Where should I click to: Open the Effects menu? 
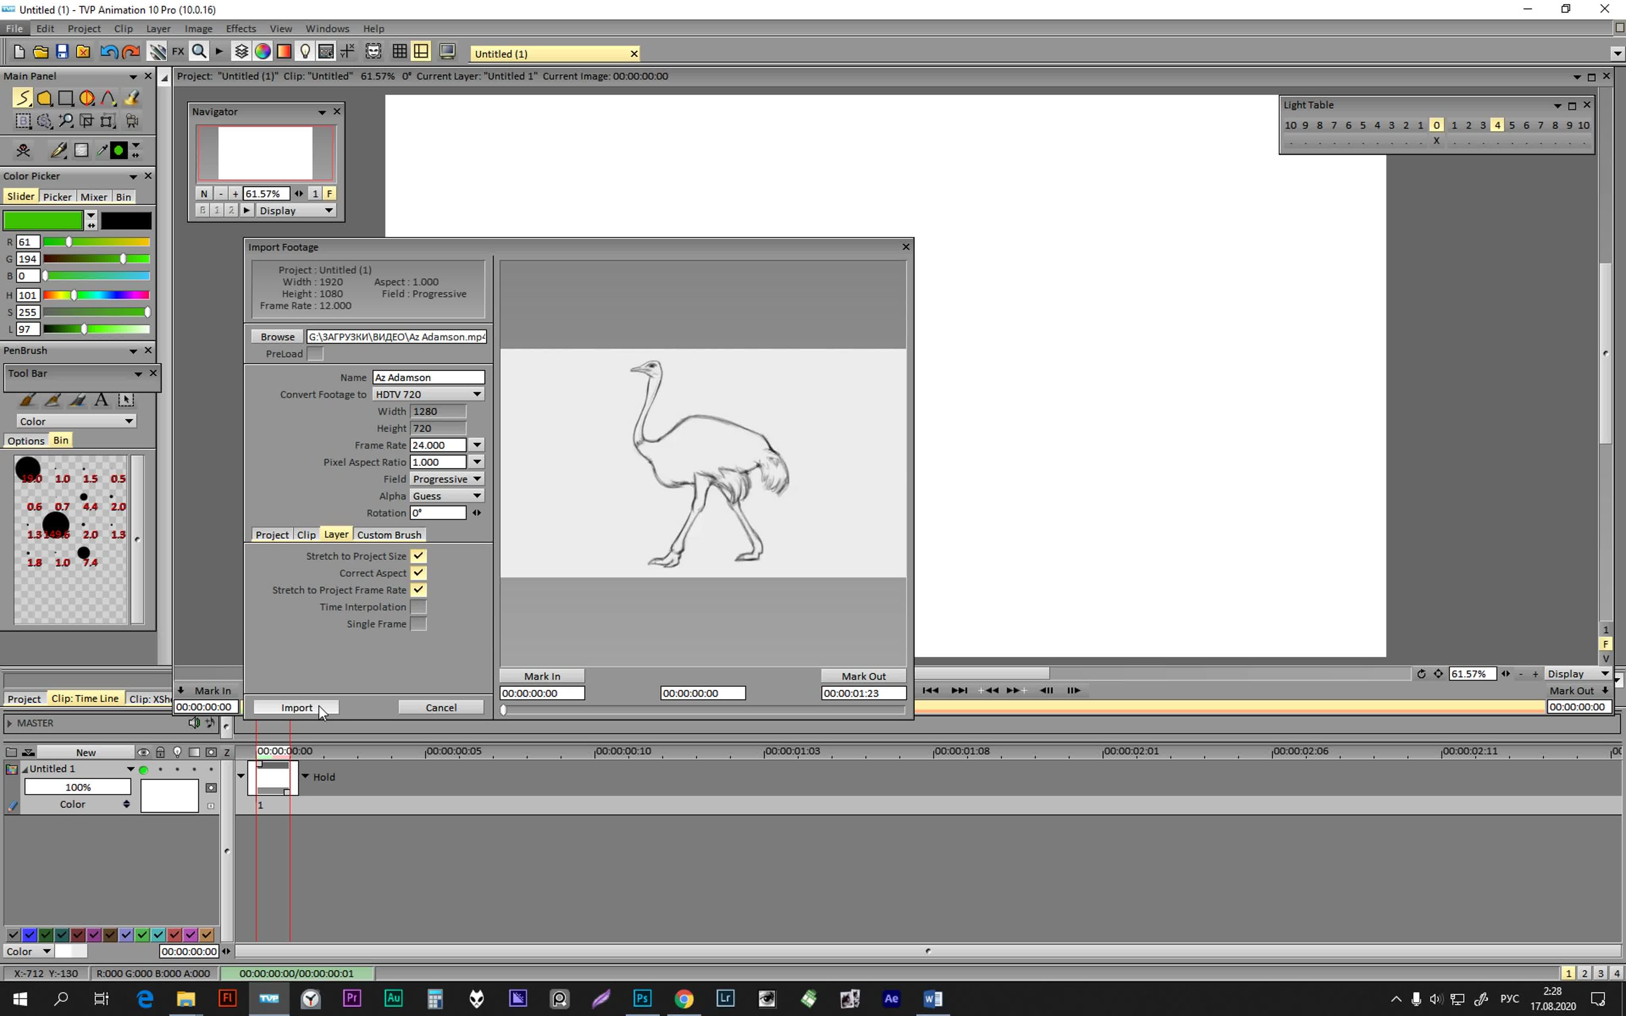(241, 28)
